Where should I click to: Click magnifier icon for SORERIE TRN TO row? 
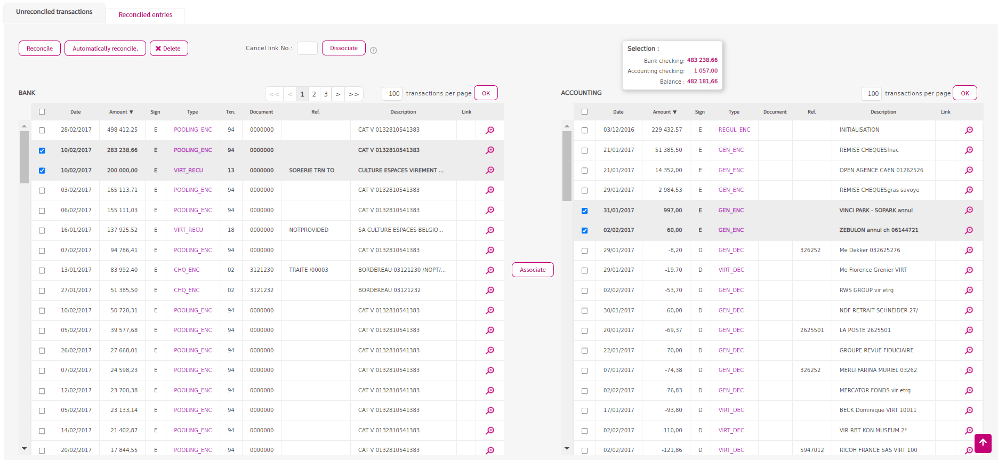coord(489,170)
